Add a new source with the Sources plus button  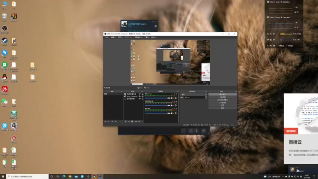click(126, 122)
